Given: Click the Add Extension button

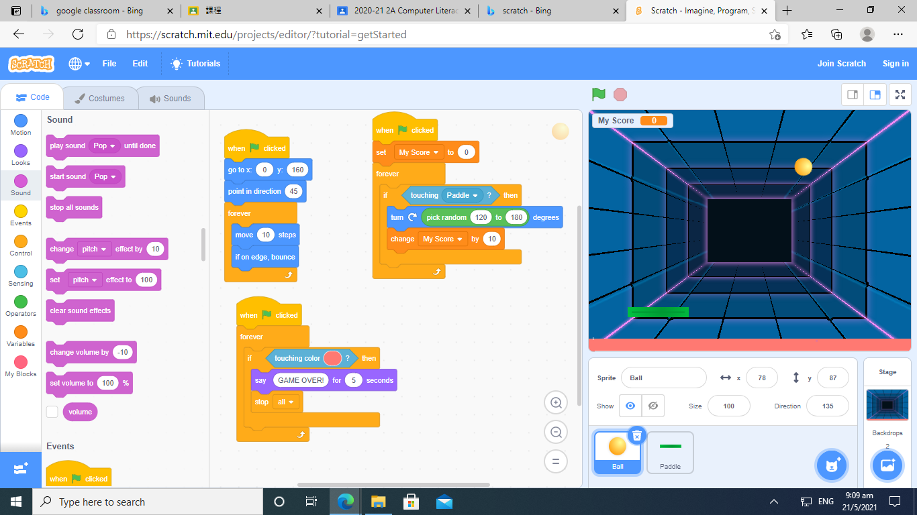Looking at the screenshot, I should click(20, 469).
